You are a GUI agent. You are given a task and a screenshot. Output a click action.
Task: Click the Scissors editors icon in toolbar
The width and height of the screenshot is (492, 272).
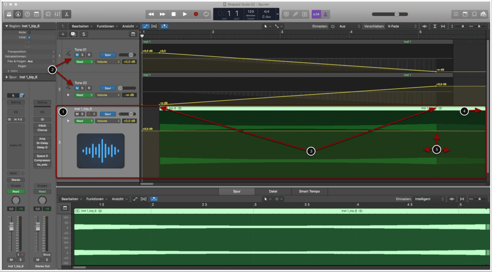(x=66, y=14)
